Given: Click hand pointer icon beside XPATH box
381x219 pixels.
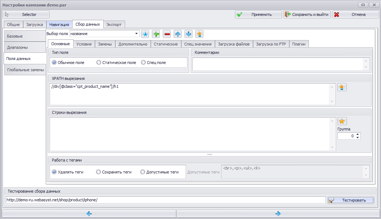Looking at the screenshot, I should click(x=341, y=87).
